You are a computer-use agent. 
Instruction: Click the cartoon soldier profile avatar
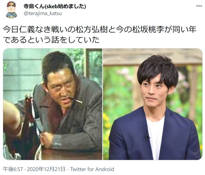coord(11,10)
